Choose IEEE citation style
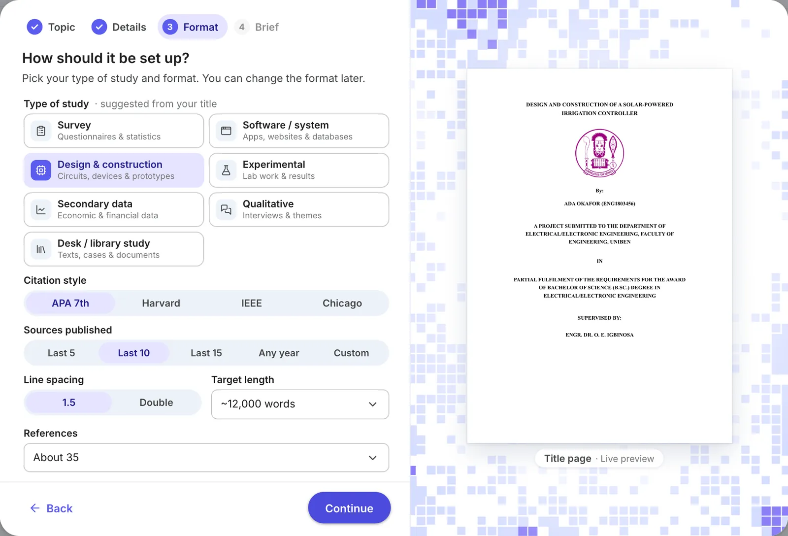788x536 pixels. 252,303
